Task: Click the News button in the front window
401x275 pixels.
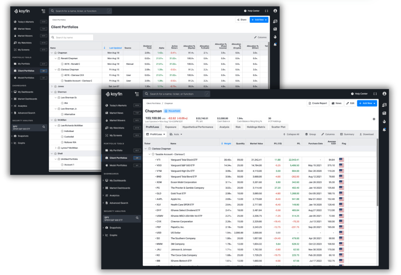Action: [337, 103]
